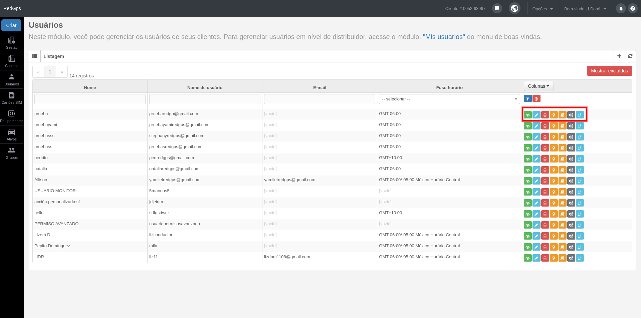Select Usuários in the sidebar
The image size is (641, 318).
tap(12, 79)
